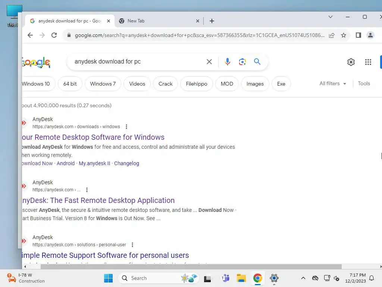Open the Chrome profile avatar
The image size is (382, 287).
[x=370, y=35]
